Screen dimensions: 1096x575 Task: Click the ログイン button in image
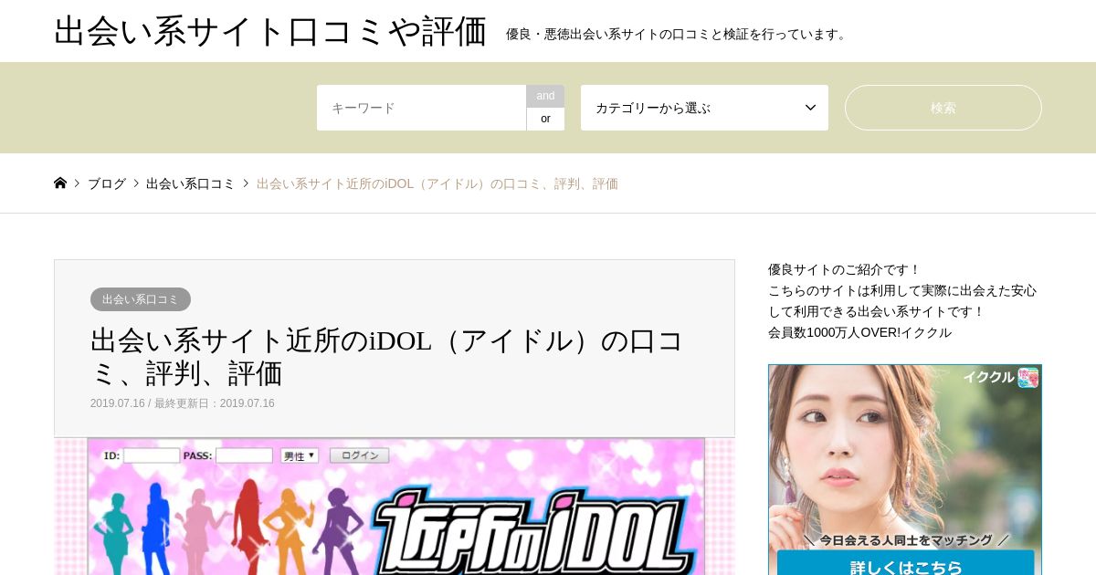click(x=359, y=455)
